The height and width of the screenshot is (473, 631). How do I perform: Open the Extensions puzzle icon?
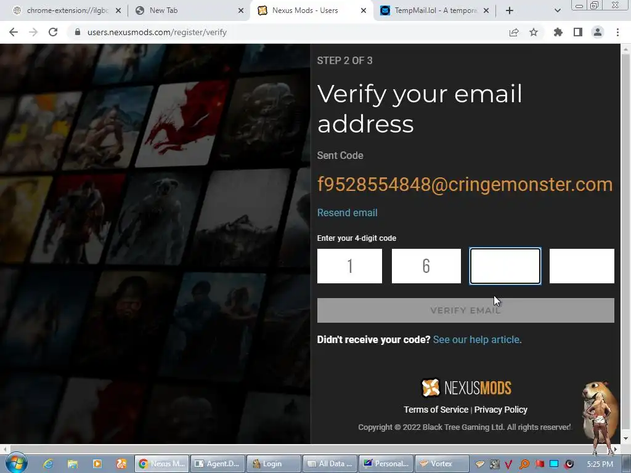pos(558,32)
